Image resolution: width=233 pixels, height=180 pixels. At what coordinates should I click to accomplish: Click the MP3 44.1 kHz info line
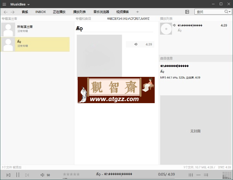pyautogui.click(x=180, y=78)
